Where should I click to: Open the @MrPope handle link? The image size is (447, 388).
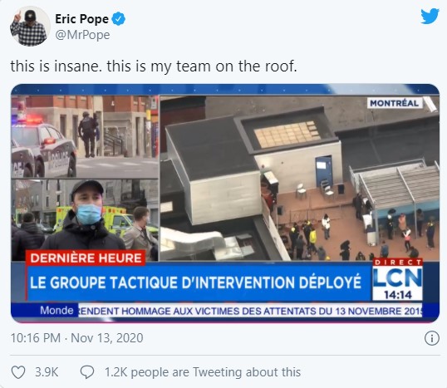click(x=82, y=35)
